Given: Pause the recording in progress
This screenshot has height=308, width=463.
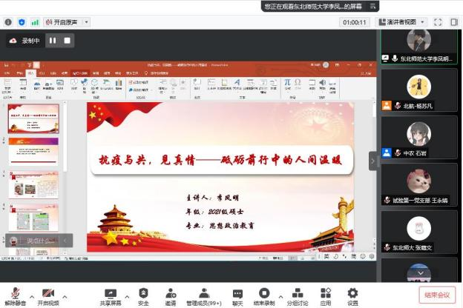Looking at the screenshot, I should click(x=53, y=41).
